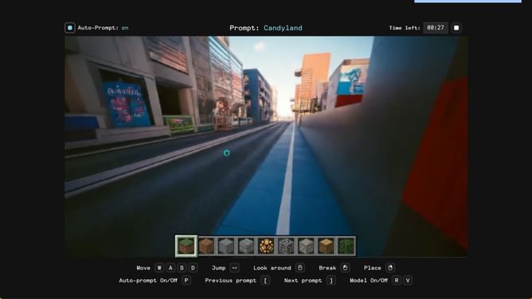Click the Place mouse button icon

click(390, 268)
